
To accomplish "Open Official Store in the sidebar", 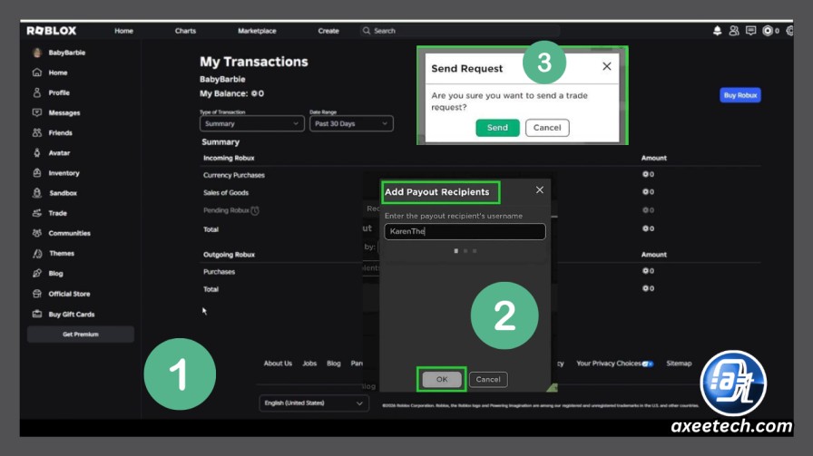I will pyautogui.click(x=70, y=294).
